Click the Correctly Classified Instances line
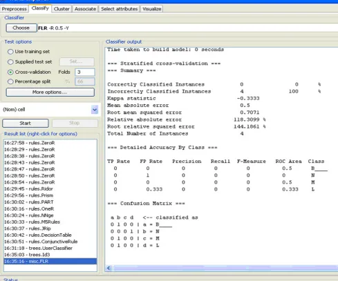338x281 pixels. click(x=214, y=84)
